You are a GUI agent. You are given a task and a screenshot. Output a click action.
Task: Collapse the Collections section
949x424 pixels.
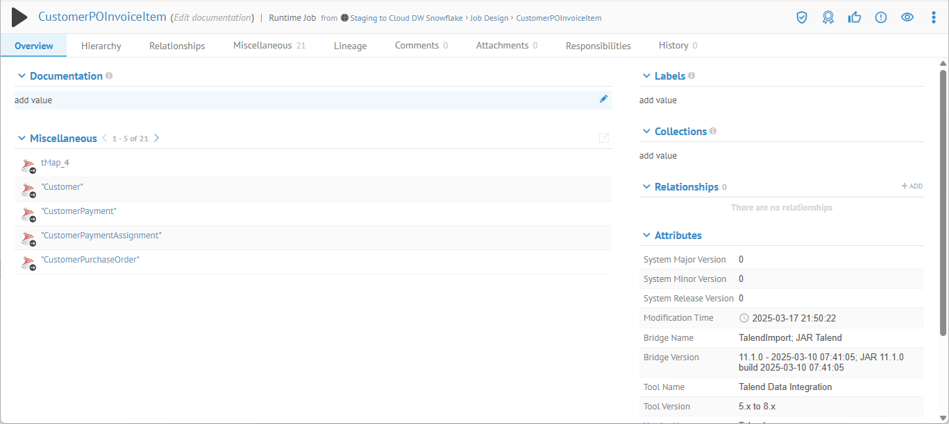646,132
